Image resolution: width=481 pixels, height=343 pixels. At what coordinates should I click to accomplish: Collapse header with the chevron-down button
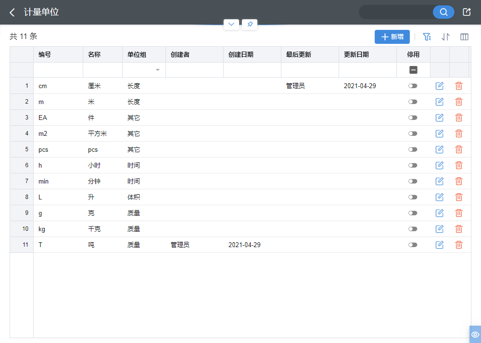click(x=231, y=24)
